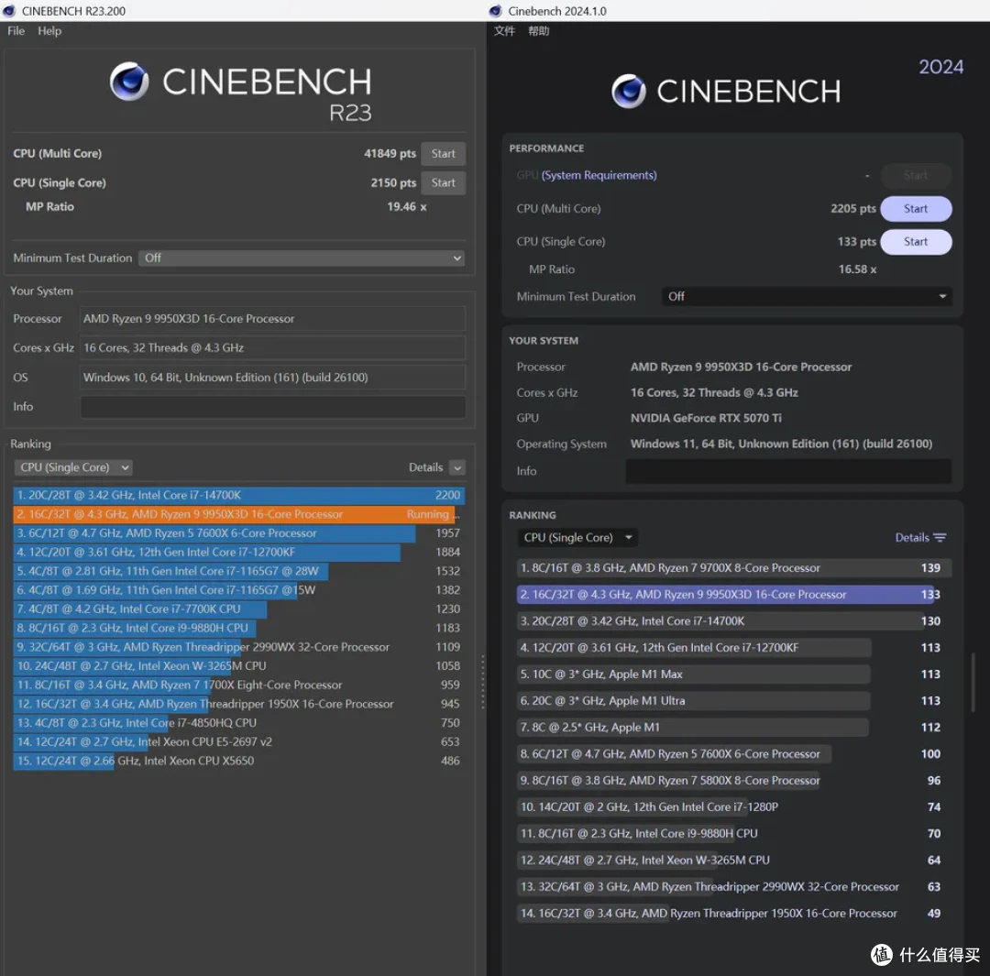Open the File menu in R23

(16, 31)
